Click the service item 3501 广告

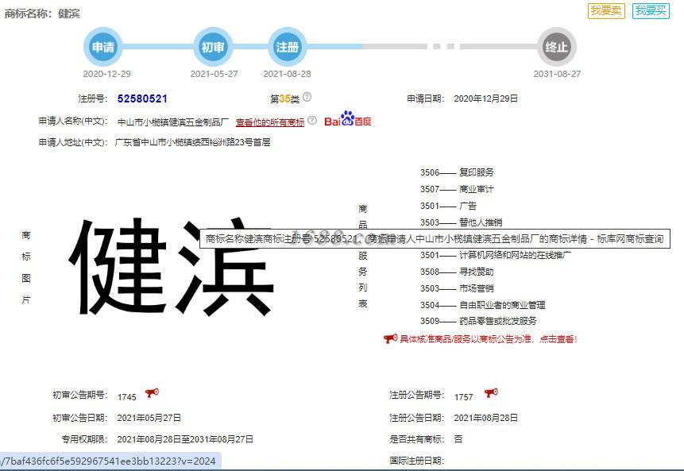[448, 206]
